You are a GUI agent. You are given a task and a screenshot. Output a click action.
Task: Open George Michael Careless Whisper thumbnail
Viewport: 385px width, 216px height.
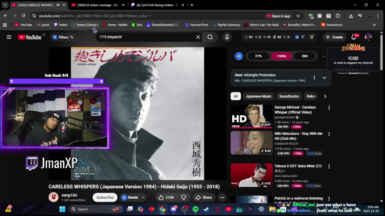(251, 116)
